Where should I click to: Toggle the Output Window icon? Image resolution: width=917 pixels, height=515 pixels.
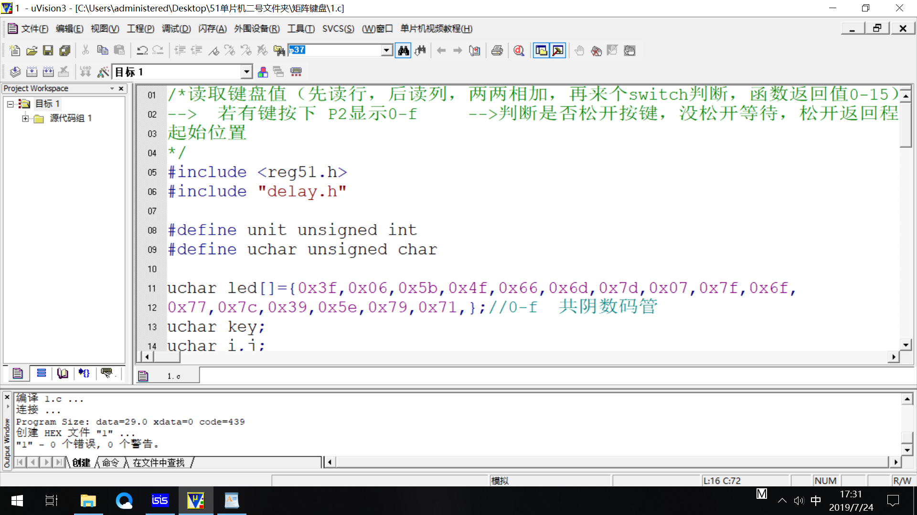[558, 50]
